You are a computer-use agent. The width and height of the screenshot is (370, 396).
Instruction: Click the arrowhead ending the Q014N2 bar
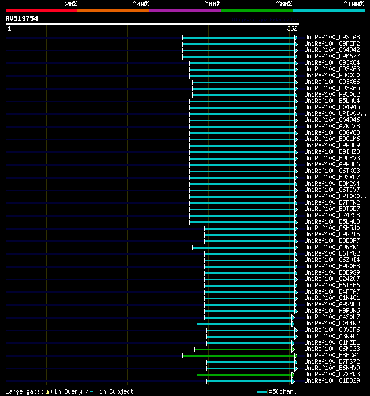[x=293, y=324]
